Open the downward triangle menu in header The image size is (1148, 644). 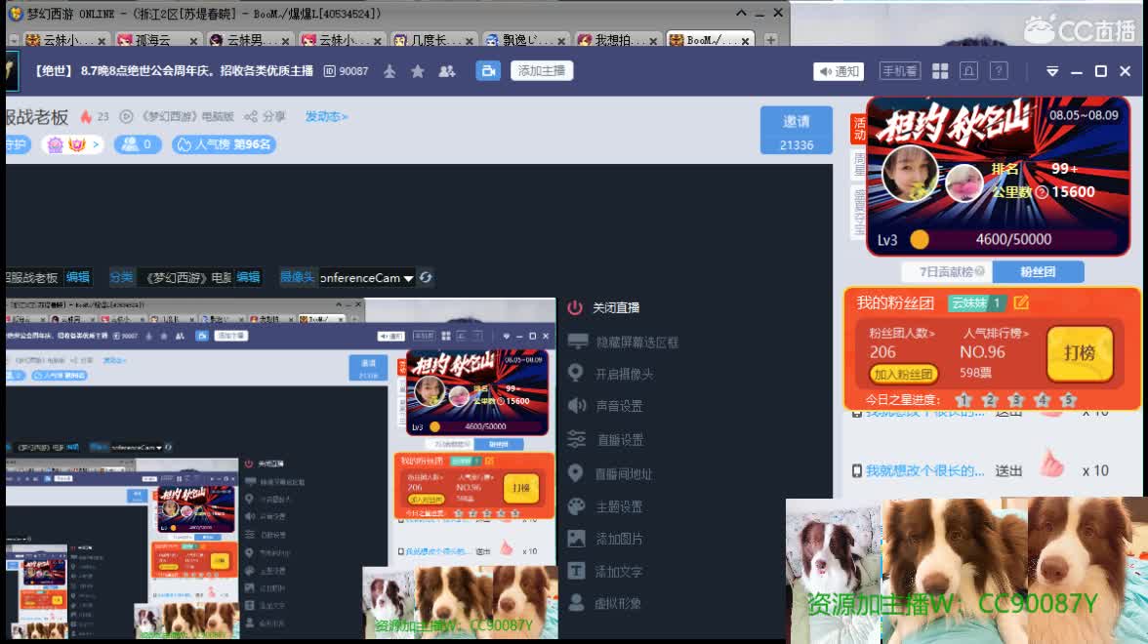1052,71
